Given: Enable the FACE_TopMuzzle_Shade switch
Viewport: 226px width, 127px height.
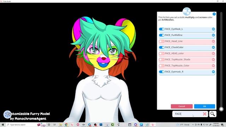Looking at the screenshot, I should coord(162,60).
